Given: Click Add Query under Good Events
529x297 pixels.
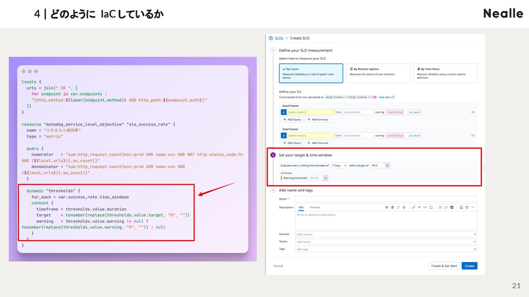Looking at the screenshot, I should 292,120.
